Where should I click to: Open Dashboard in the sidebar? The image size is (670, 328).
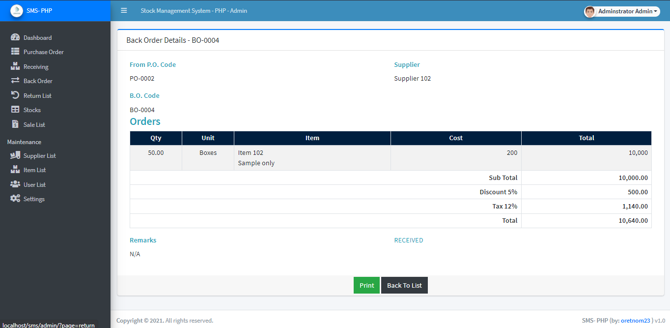(x=55, y=37)
